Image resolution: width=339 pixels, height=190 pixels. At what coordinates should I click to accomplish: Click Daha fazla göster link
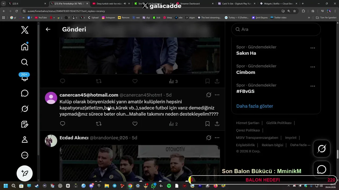click(255, 106)
